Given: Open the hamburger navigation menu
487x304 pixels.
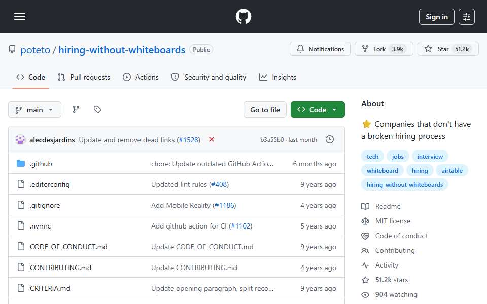Looking at the screenshot, I should pyautogui.click(x=20, y=16).
